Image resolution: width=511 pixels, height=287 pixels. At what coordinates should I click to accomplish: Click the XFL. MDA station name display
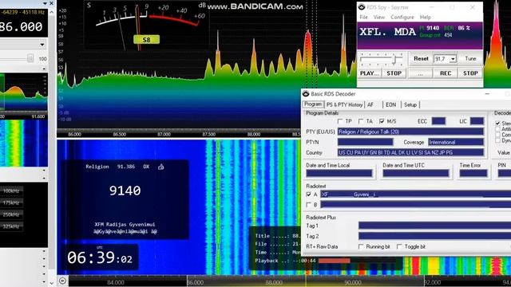[387, 32]
